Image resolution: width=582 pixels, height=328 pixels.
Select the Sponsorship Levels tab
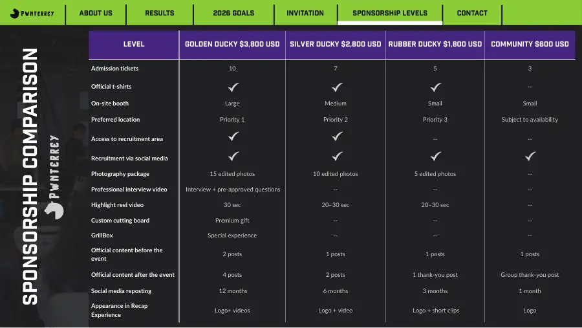tap(390, 13)
